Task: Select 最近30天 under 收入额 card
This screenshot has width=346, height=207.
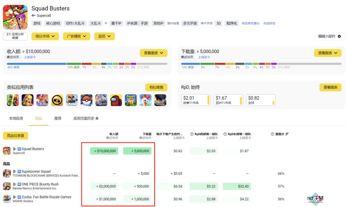Action: (13, 57)
